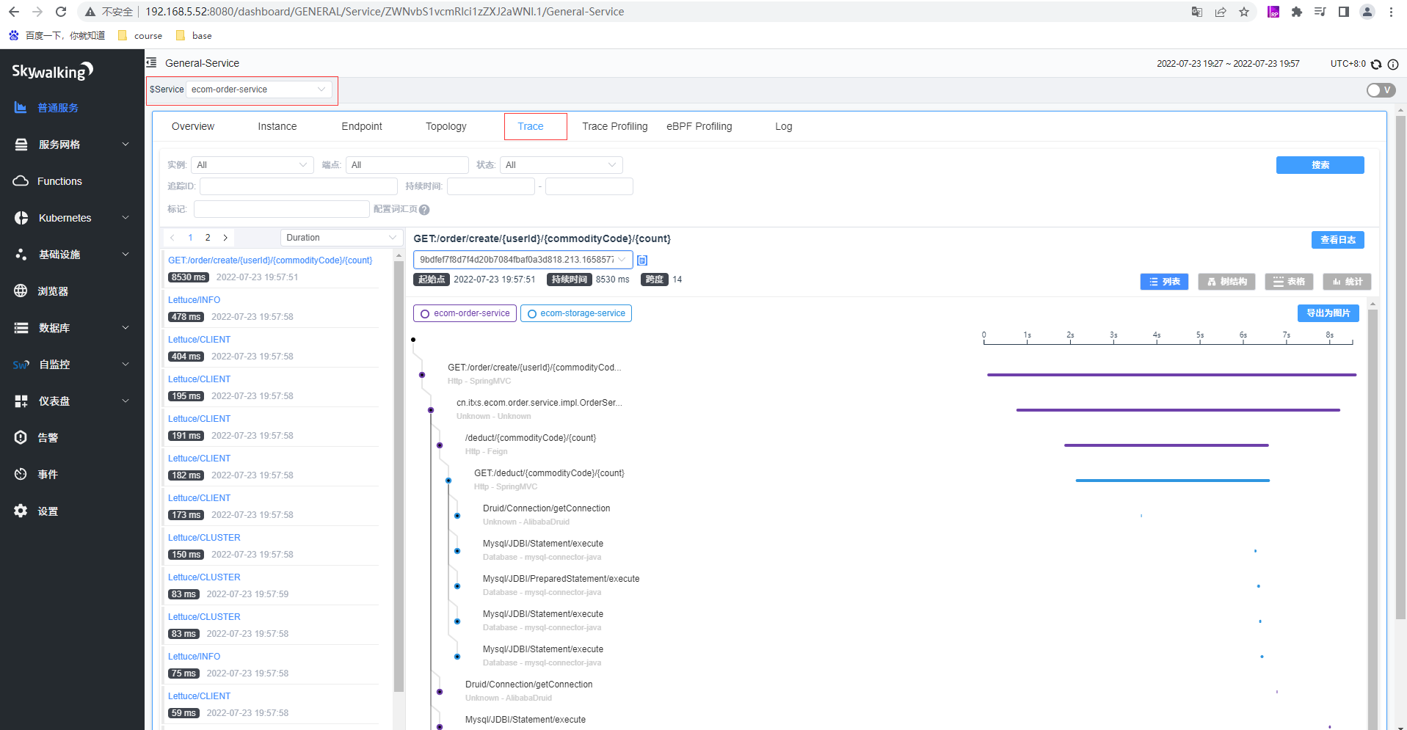
Task: Switch to the Instance tab
Action: pos(277,126)
